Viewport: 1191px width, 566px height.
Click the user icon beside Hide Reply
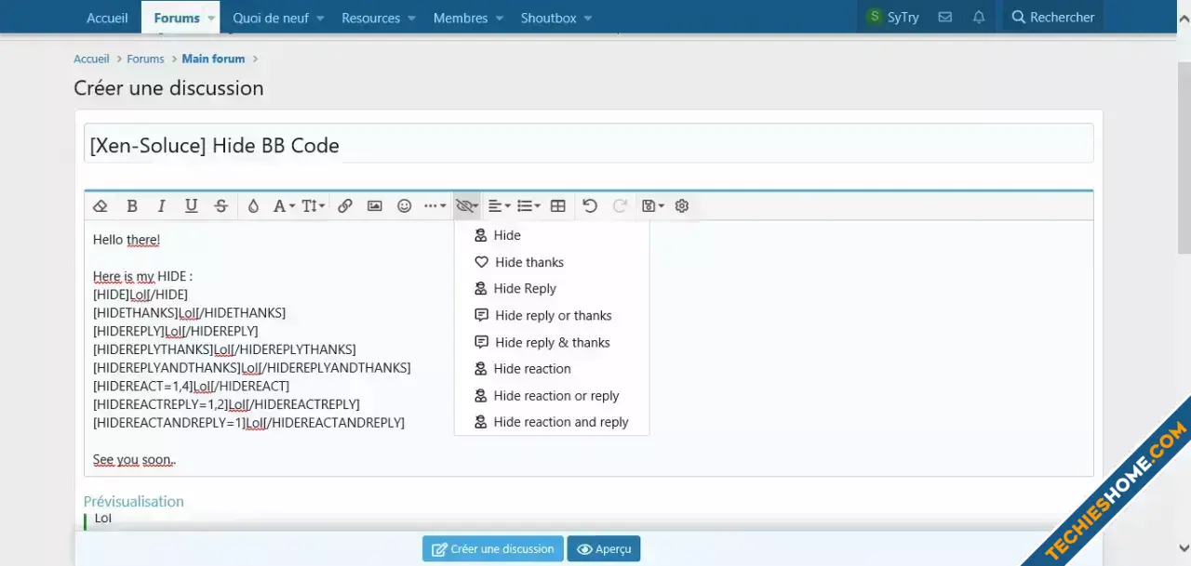481,288
